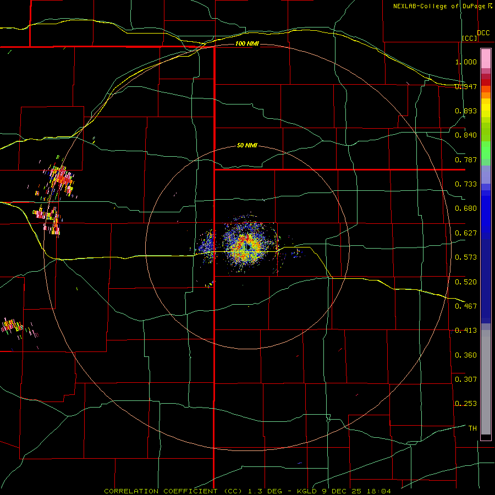
Task: Click the 0.573 legend value
Action: pos(466,257)
